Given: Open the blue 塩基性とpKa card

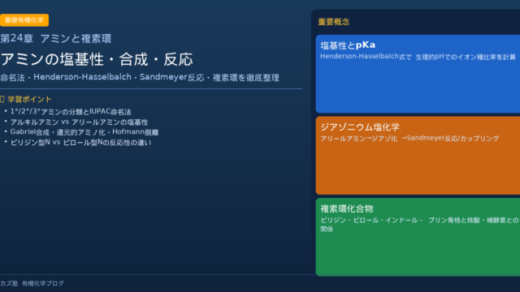Looking at the screenshot, I should [418, 74].
